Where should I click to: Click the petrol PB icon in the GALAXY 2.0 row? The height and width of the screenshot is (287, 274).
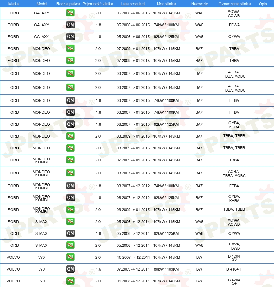click(70, 13)
